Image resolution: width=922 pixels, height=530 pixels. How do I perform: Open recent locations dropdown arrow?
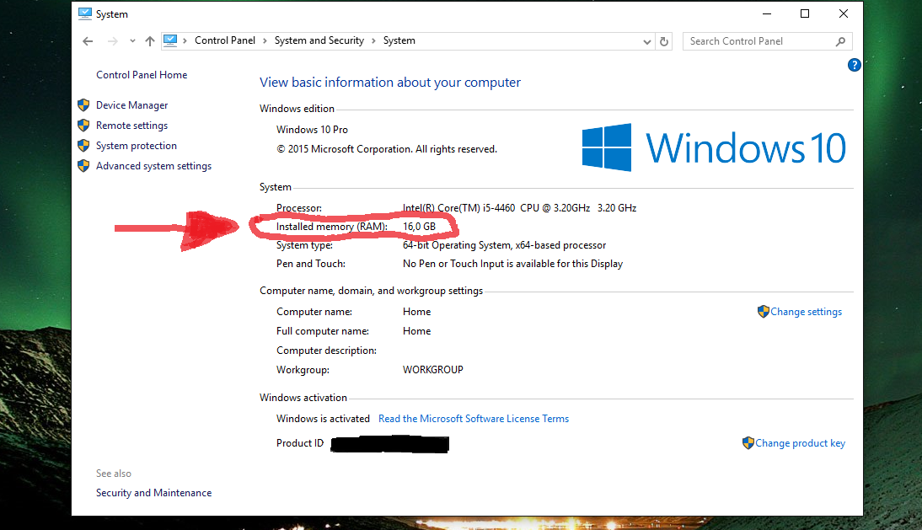[132, 41]
